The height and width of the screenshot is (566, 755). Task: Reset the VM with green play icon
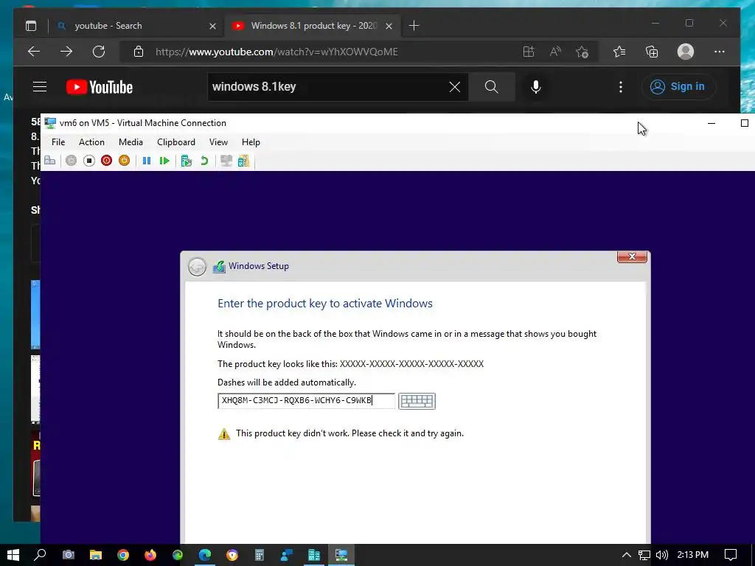[x=164, y=161]
